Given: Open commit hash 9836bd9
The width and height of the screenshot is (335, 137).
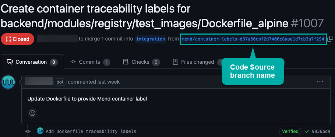Looking at the screenshot, I should click(321, 131).
